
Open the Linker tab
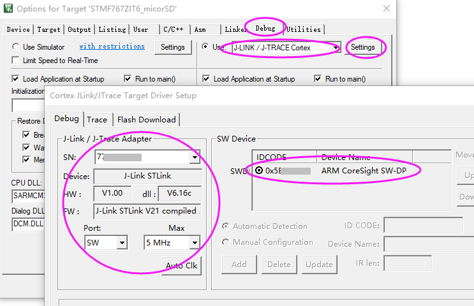[x=236, y=29]
